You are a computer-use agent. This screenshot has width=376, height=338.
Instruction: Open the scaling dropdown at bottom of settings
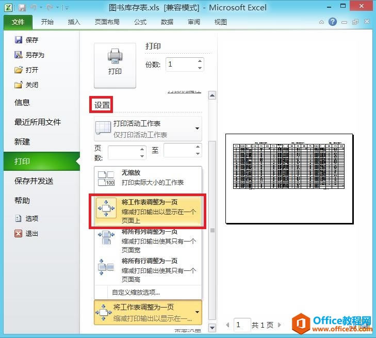coord(148,313)
